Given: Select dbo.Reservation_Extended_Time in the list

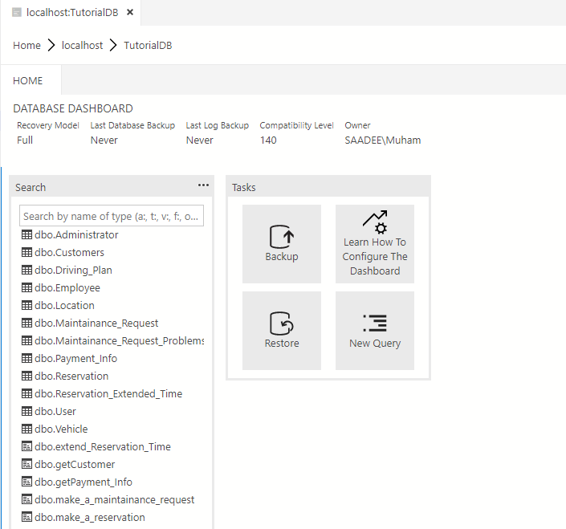Looking at the screenshot, I should click(108, 394).
